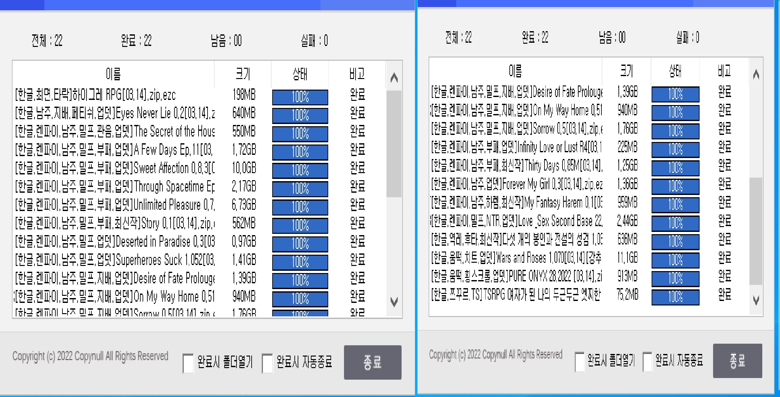Sort by 크기 column header in left list
The height and width of the screenshot is (397, 780).
(x=243, y=74)
